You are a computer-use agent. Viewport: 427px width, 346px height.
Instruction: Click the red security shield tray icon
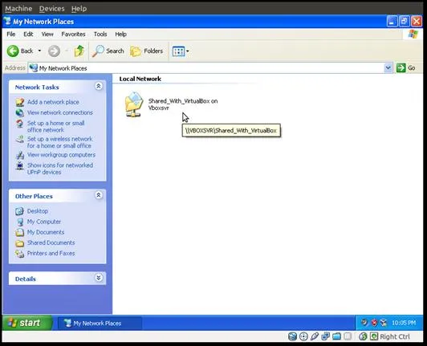[x=374, y=323]
